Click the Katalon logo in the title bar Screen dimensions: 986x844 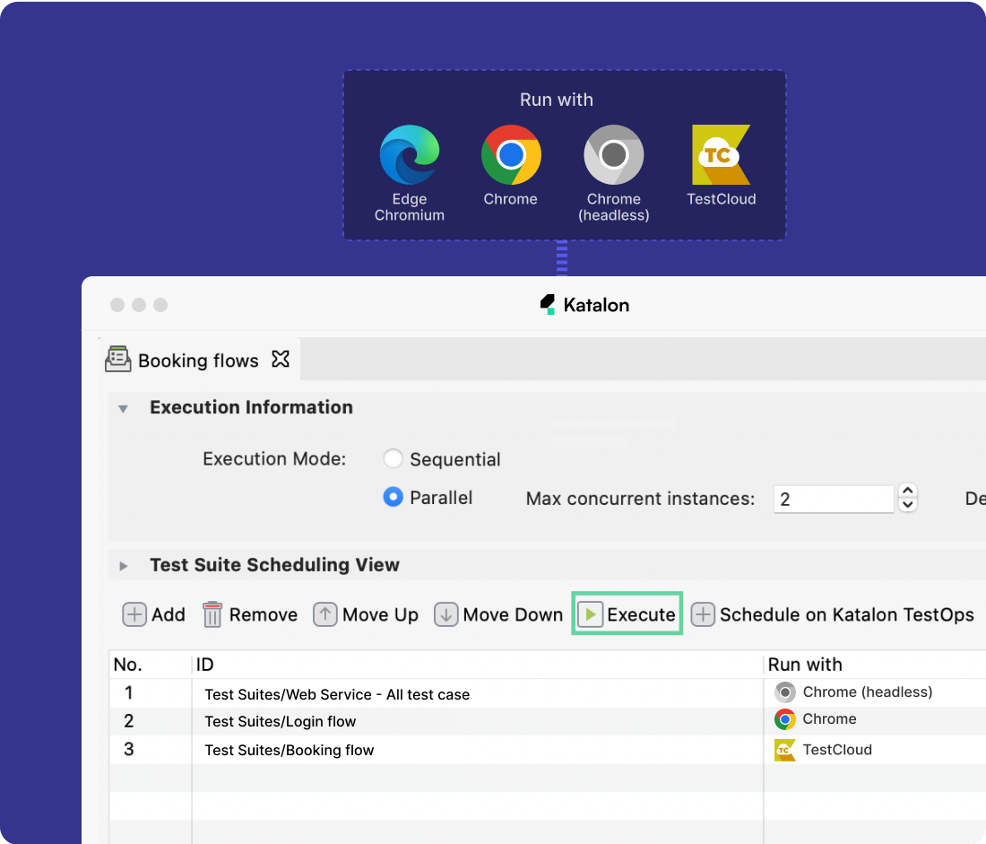(x=584, y=304)
